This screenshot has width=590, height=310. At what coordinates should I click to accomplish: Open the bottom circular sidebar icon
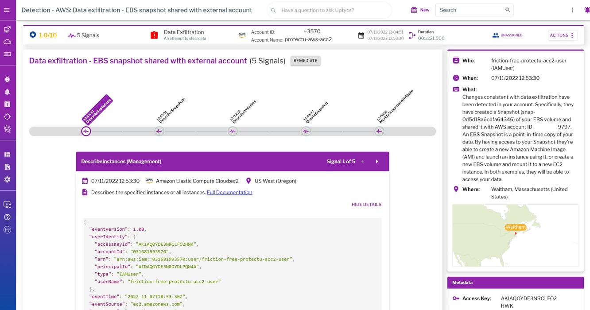click(x=7, y=229)
